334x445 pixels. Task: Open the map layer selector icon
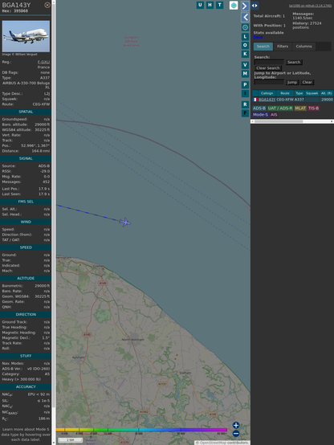[234, 5]
